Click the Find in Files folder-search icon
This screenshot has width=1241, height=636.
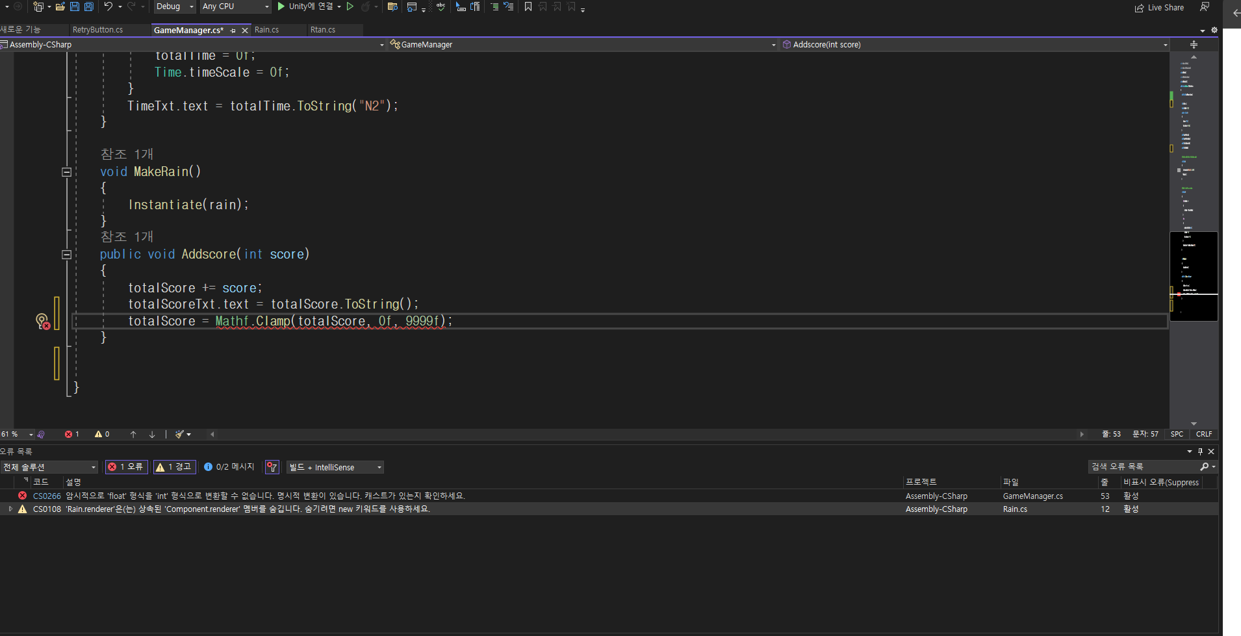pos(392,6)
